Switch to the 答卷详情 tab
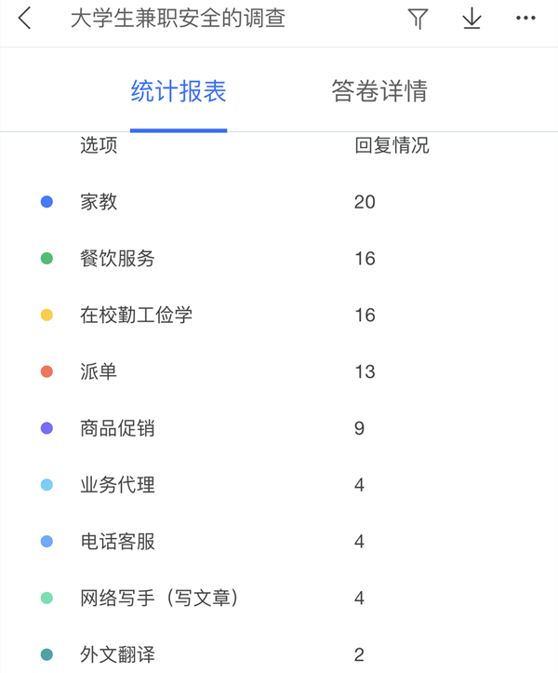This screenshot has width=558, height=673. point(379,91)
